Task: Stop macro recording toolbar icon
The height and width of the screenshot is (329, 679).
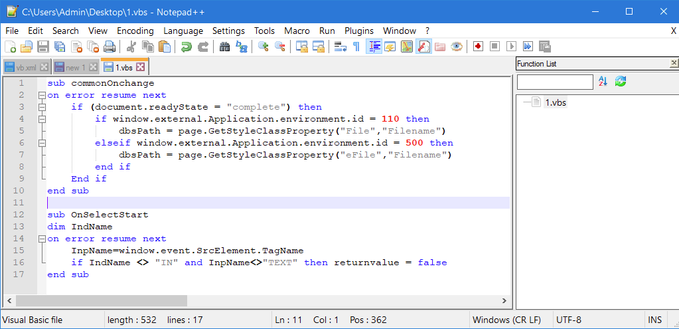Action: (495, 47)
